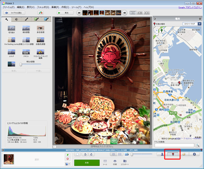The height and width of the screenshot is (169, 204).
Task: Apply the I'm Feeling Lucky fix
Action: click(x=11, y=40)
